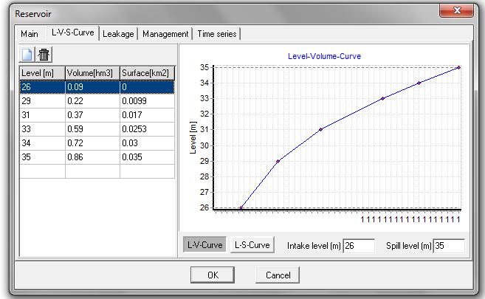The image size is (485, 299).
Task: Click the trash can delete icon
Action: pos(44,55)
